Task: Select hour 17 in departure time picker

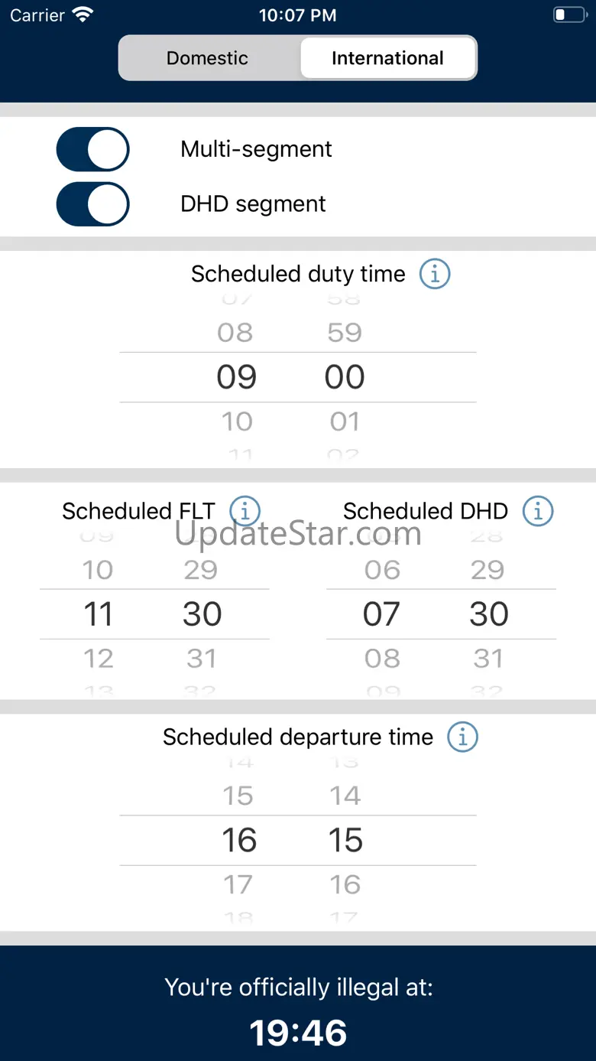Action: click(x=238, y=885)
